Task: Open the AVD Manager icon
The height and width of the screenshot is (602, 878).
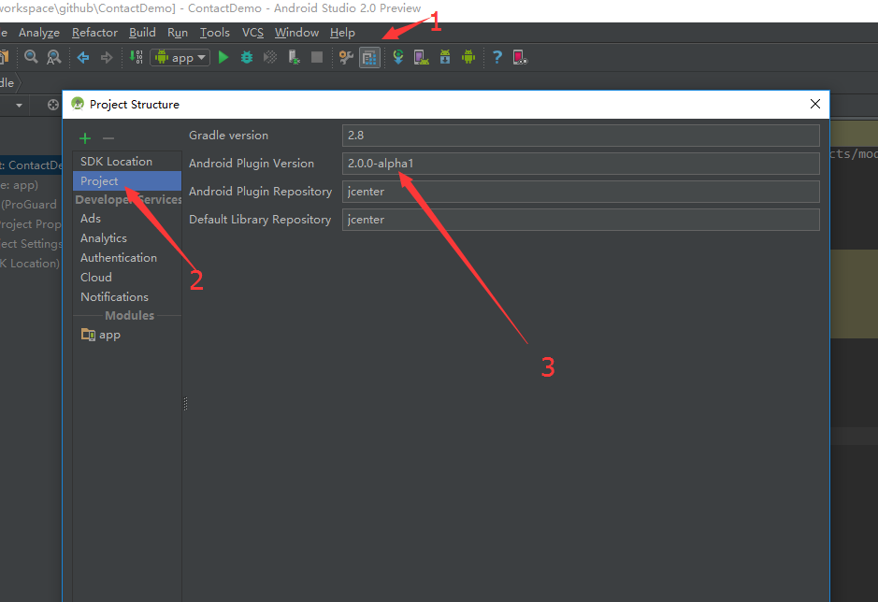Action: click(x=421, y=57)
